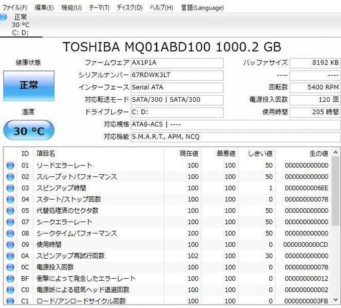Screen dimensions: 341x308
Task: Click status icon for ID 09 使用時間 row
Action: tap(10, 245)
